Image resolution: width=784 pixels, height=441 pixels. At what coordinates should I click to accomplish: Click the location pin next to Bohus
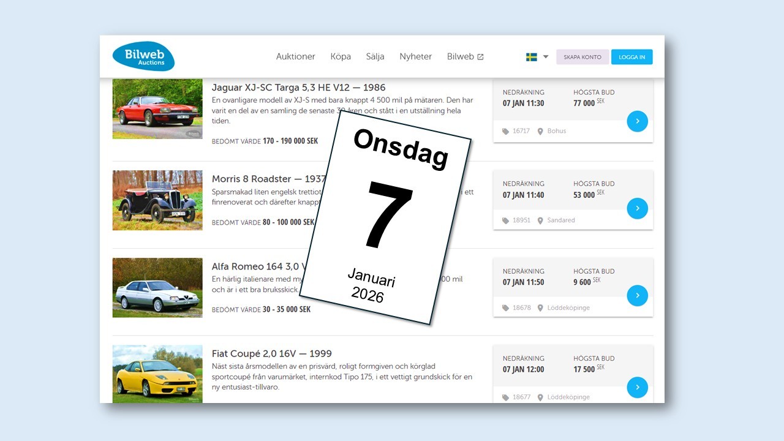(x=540, y=131)
